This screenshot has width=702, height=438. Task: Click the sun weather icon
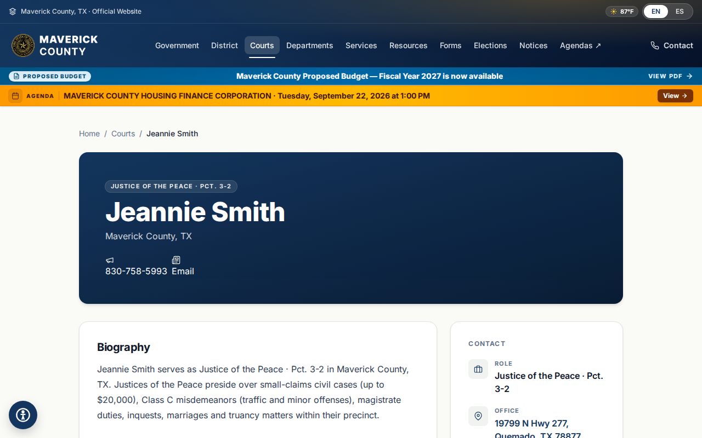tap(614, 11)
